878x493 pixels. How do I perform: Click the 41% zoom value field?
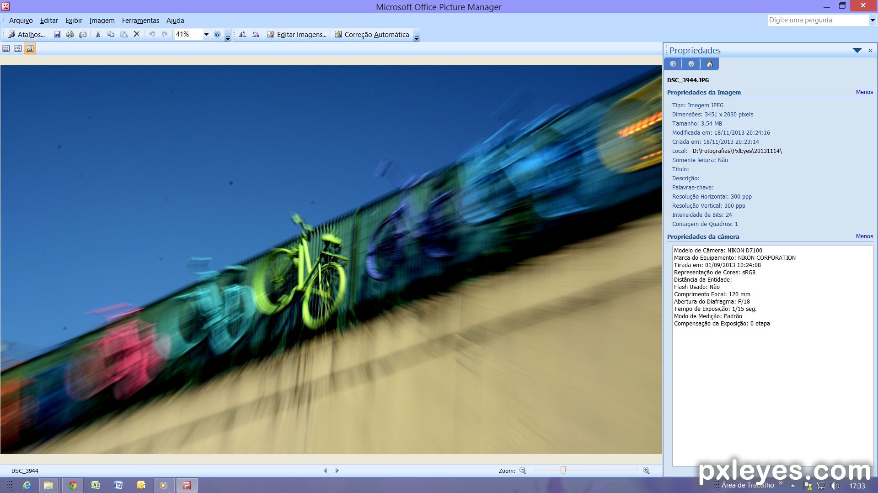click(x=188, y=34)
